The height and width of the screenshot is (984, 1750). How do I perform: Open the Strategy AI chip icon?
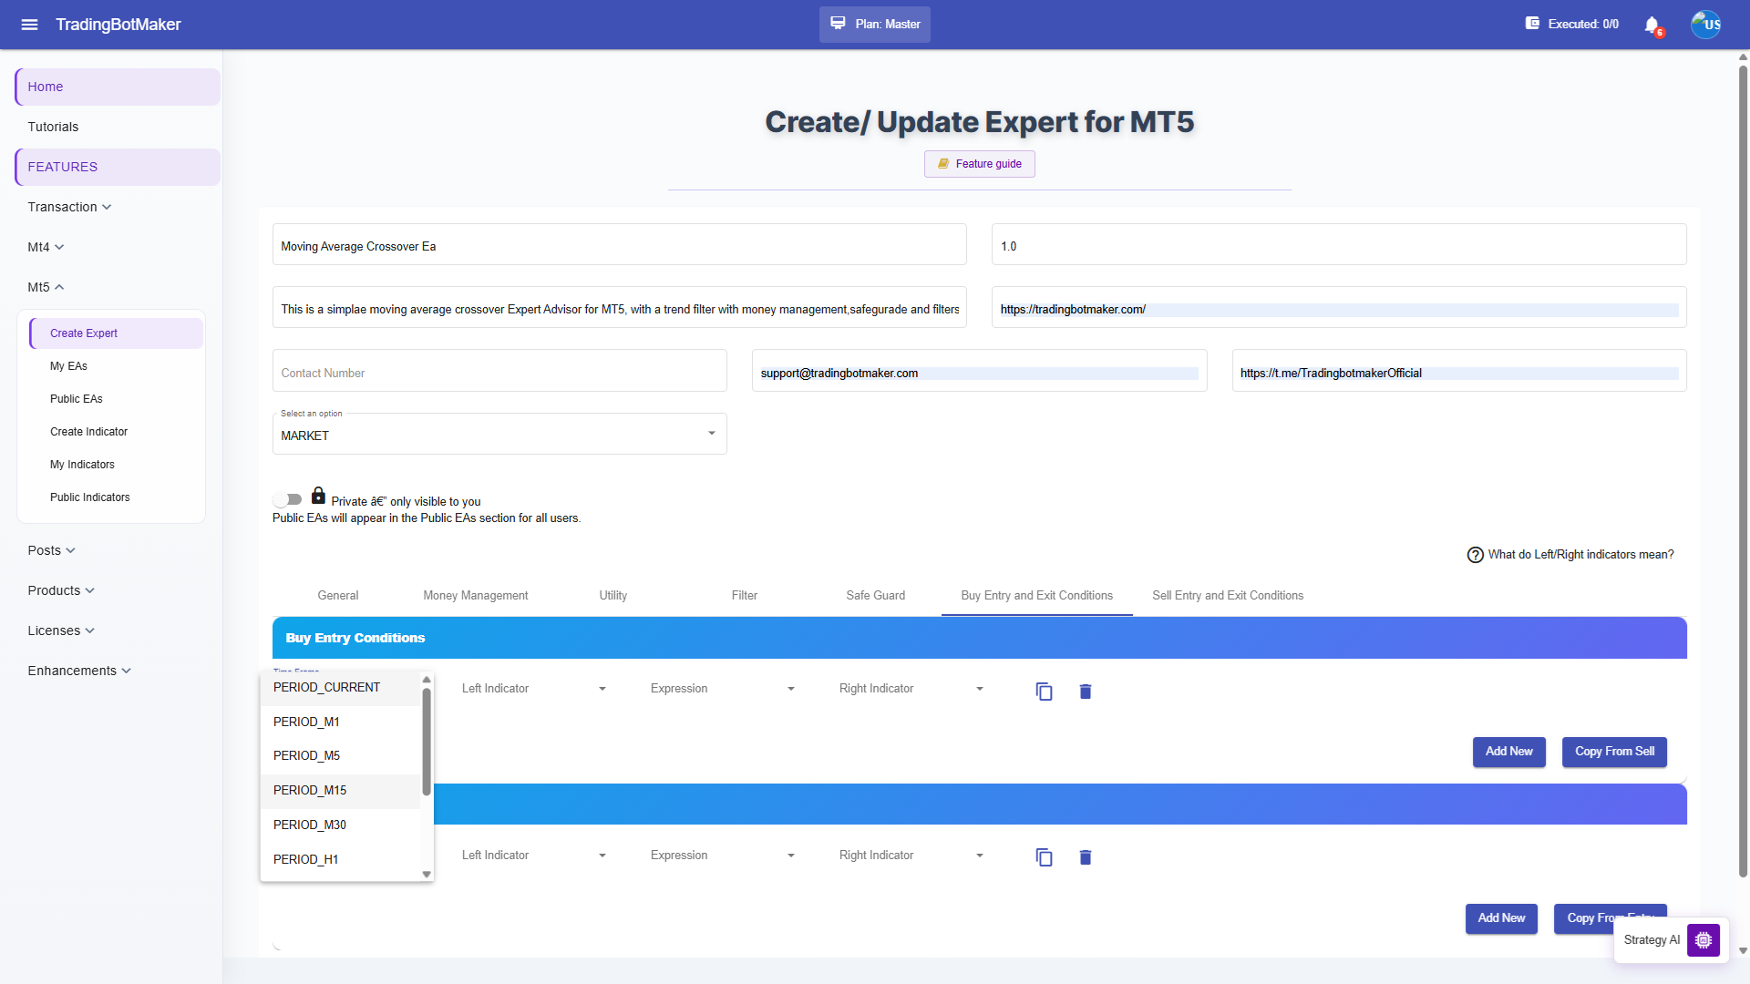1703,940
